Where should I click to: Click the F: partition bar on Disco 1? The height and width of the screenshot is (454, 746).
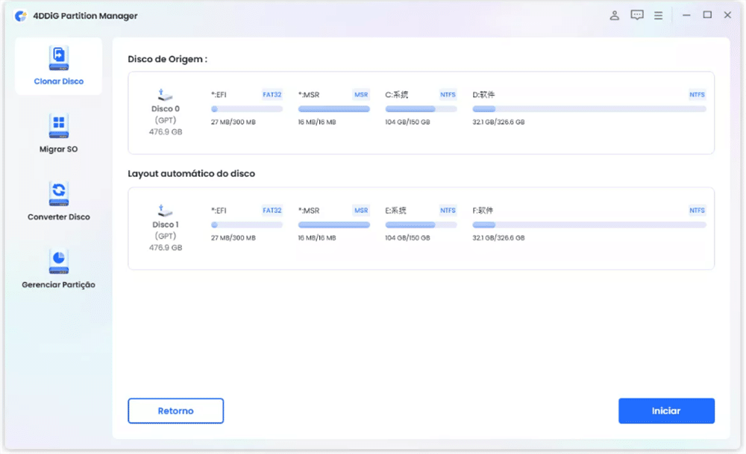[589, 224]
